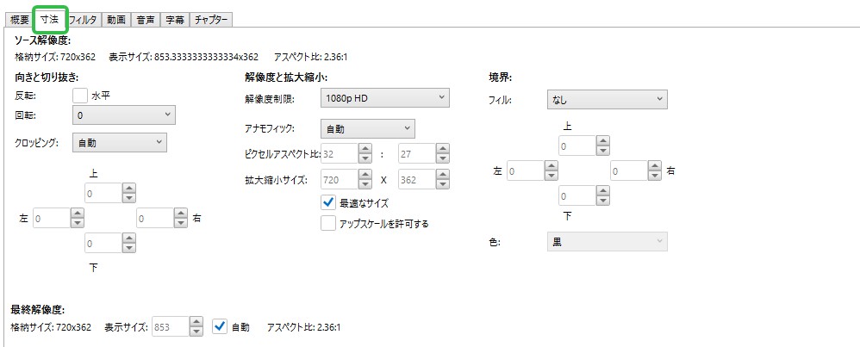Image resolution: width=860 pixels, height=347 pixels.
Task: Decrease 拡大縮小サイズ width 720
Action: (365, 183)
